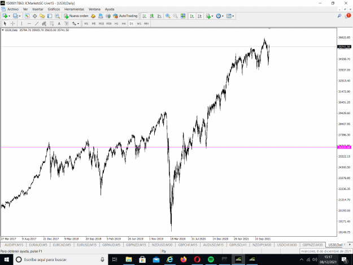Switch timeframe to H4

(x=124, y=23)
